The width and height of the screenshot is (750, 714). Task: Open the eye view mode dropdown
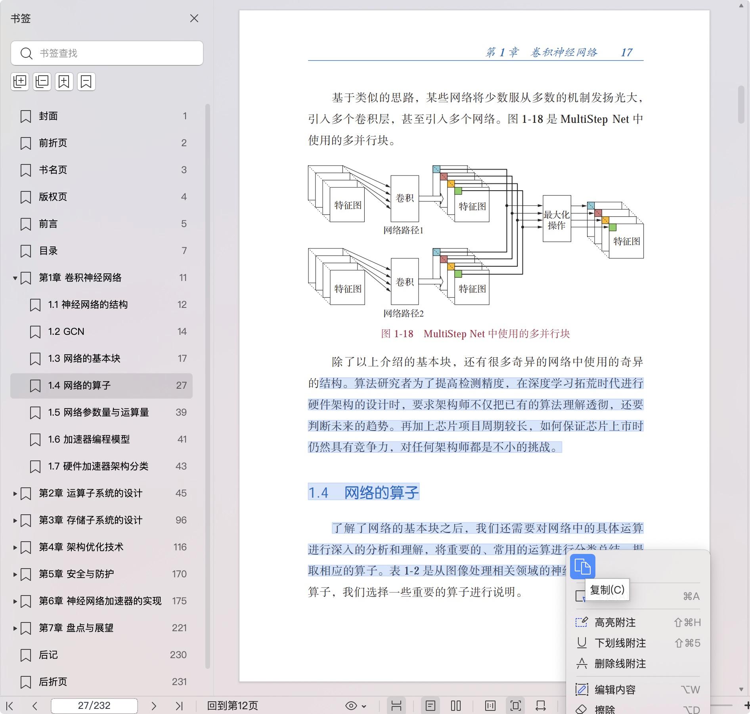[x=356, y=706]
